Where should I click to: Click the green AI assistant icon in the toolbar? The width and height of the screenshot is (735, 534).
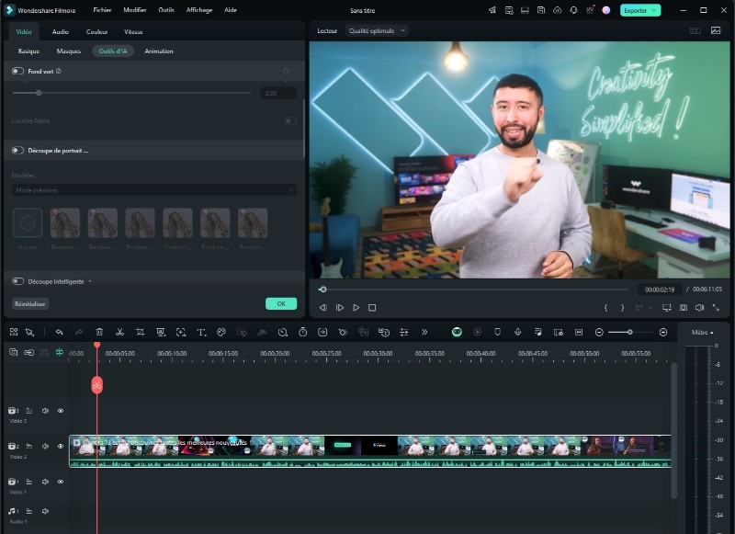[x=457, y=333]
